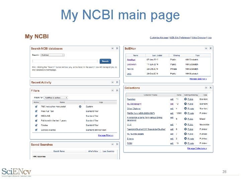
Task: Open the 29-Oct-2014 Public biosketch in SciENcv
Action: pos(129,74)
